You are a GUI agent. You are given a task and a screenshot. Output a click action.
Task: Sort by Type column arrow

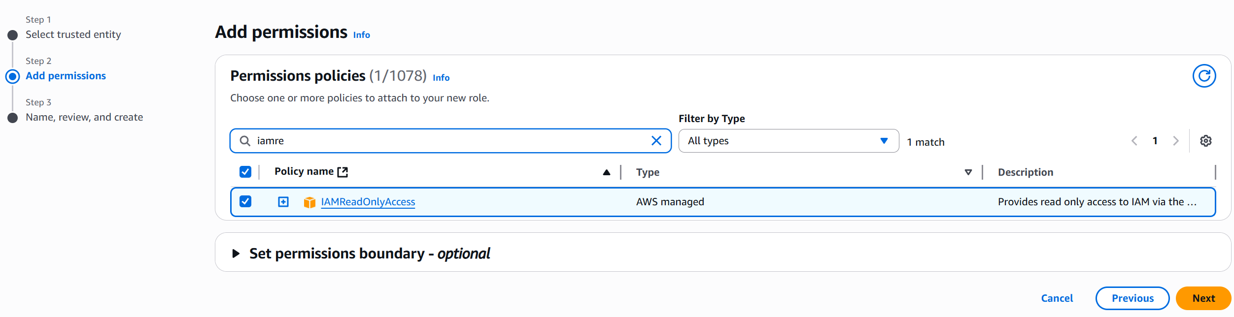point(968,172)
